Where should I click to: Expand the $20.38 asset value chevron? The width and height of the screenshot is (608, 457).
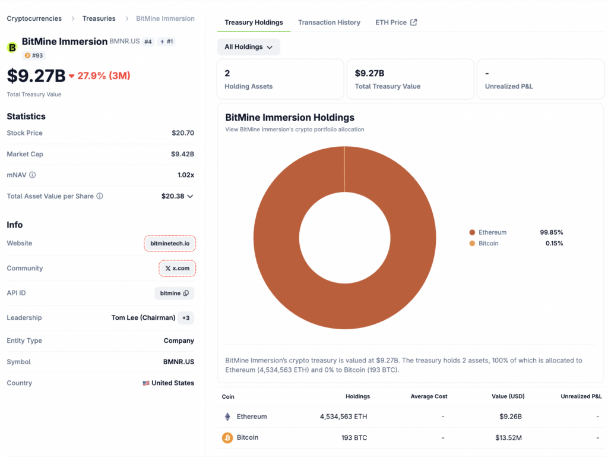pyautogui.click(x=190, y=196)
